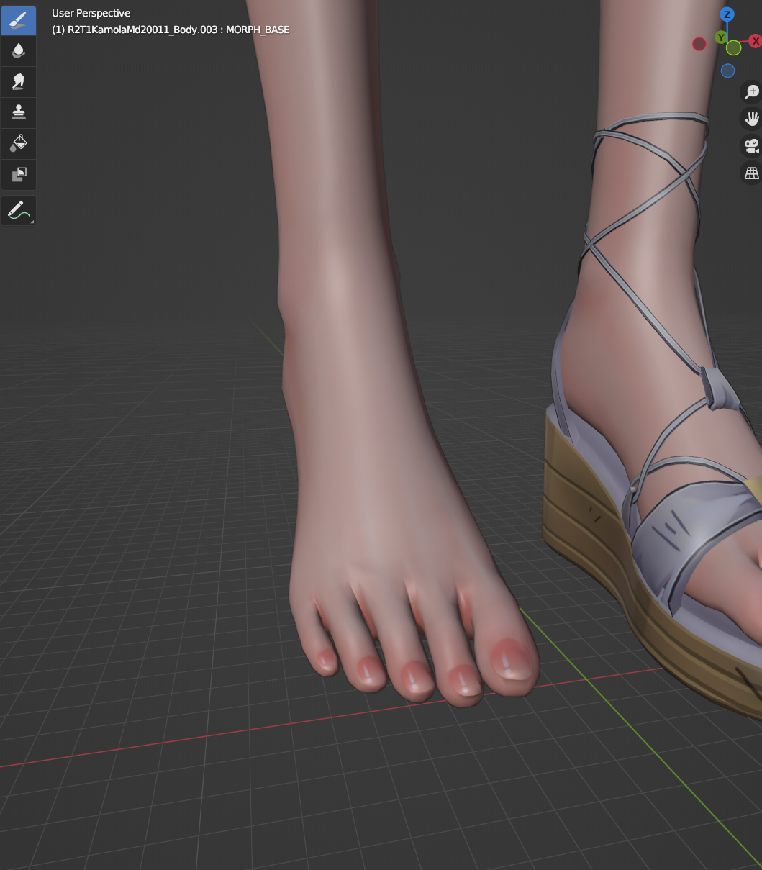Select the Fill bucket tool

[x=19, y=143]
